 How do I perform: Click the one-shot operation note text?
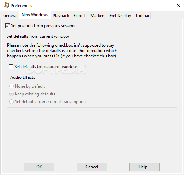click(x=62, y=51)
